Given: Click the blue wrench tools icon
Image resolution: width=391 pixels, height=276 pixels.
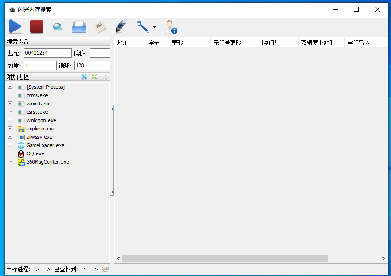Looking at the screenshot, I should tap(143, 27).
